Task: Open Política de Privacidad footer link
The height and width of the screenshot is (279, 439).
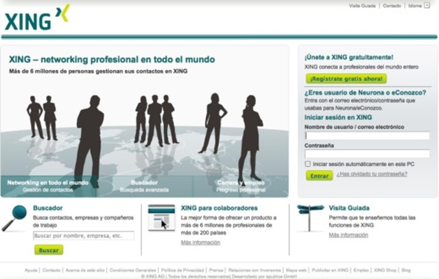Action: [x=182, y=270]
